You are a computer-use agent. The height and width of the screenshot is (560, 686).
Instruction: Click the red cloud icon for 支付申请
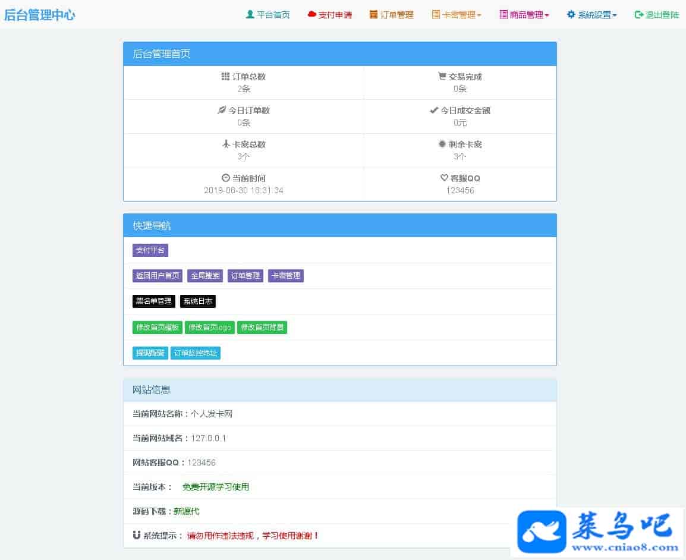[x=312, y=15]
